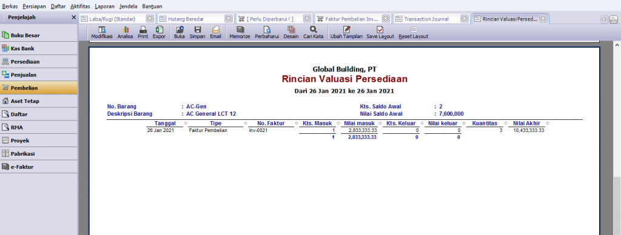621x235 pixels.
Task: Click the Modifikasi toolbar icon
Action: point(102,33)
